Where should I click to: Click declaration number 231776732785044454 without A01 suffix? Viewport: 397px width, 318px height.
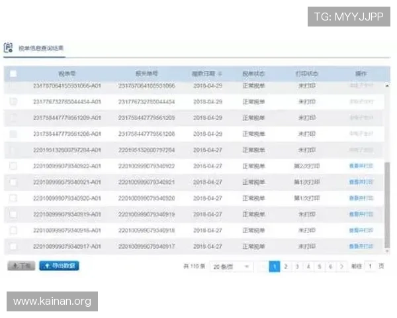pos(147,101)
